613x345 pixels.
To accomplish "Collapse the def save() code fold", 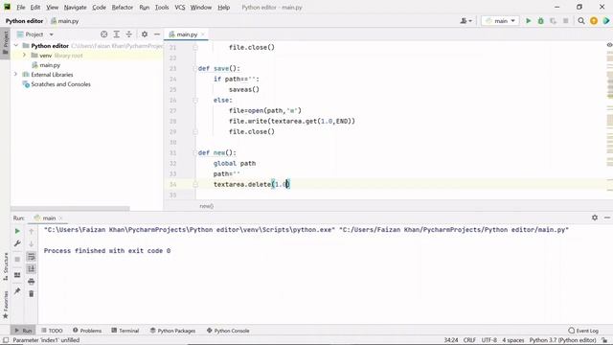I will [194, 68].
